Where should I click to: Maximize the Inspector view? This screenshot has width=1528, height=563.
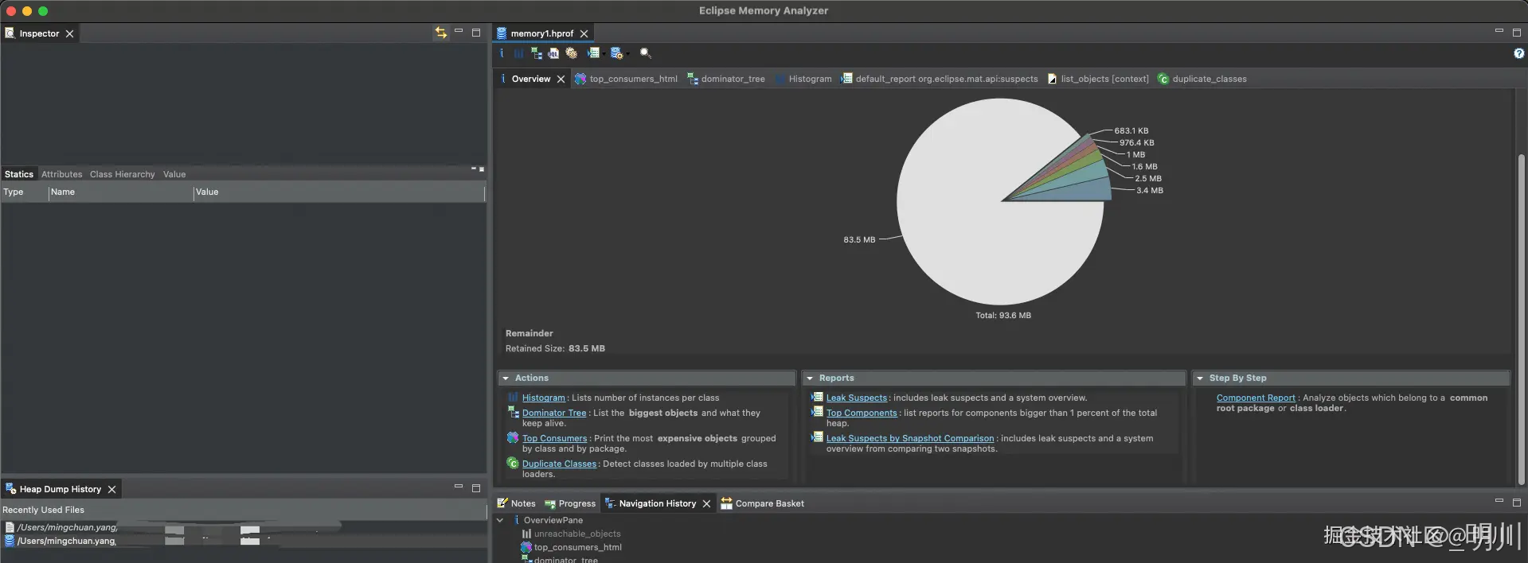pos(476,33)
